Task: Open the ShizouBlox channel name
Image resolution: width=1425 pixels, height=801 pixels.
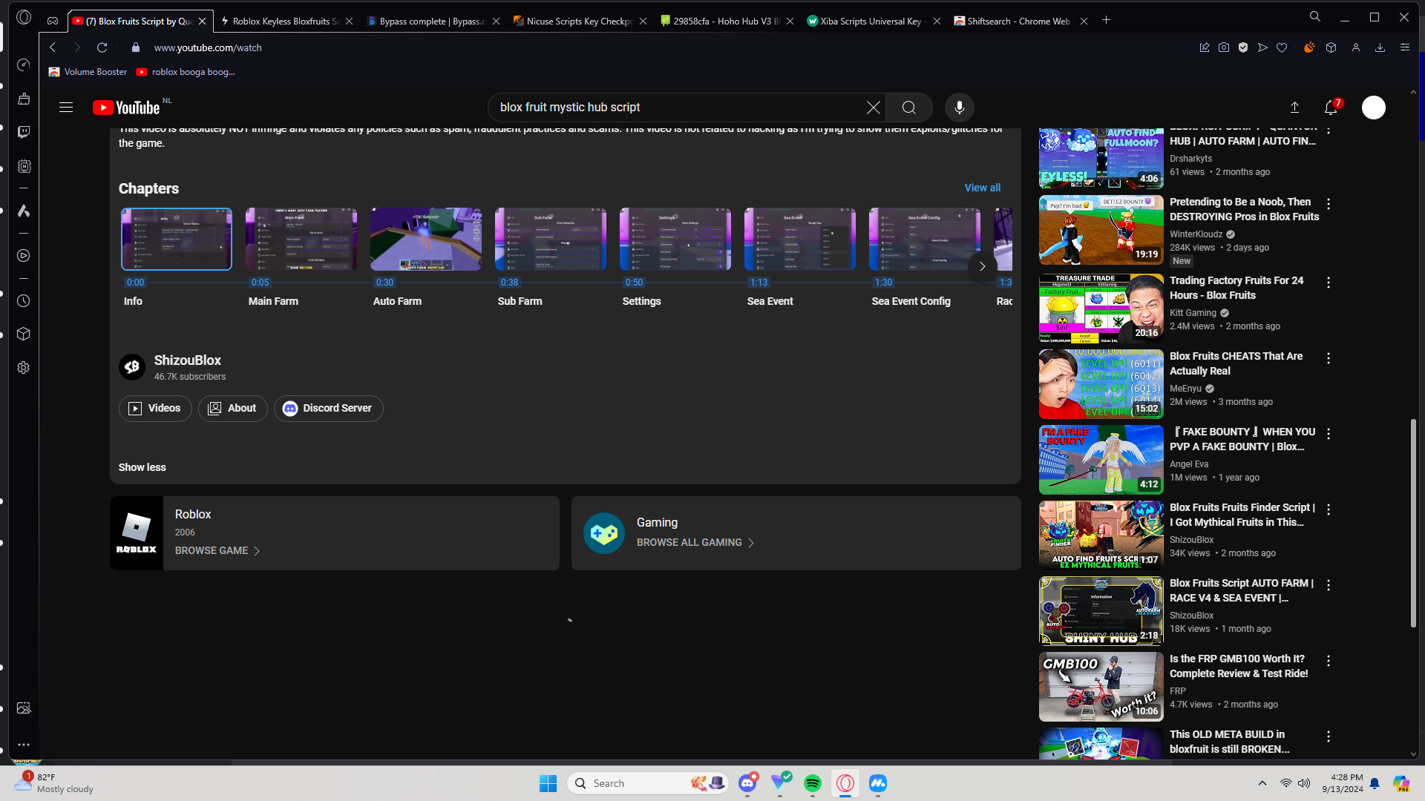Action: pos(188,360)
